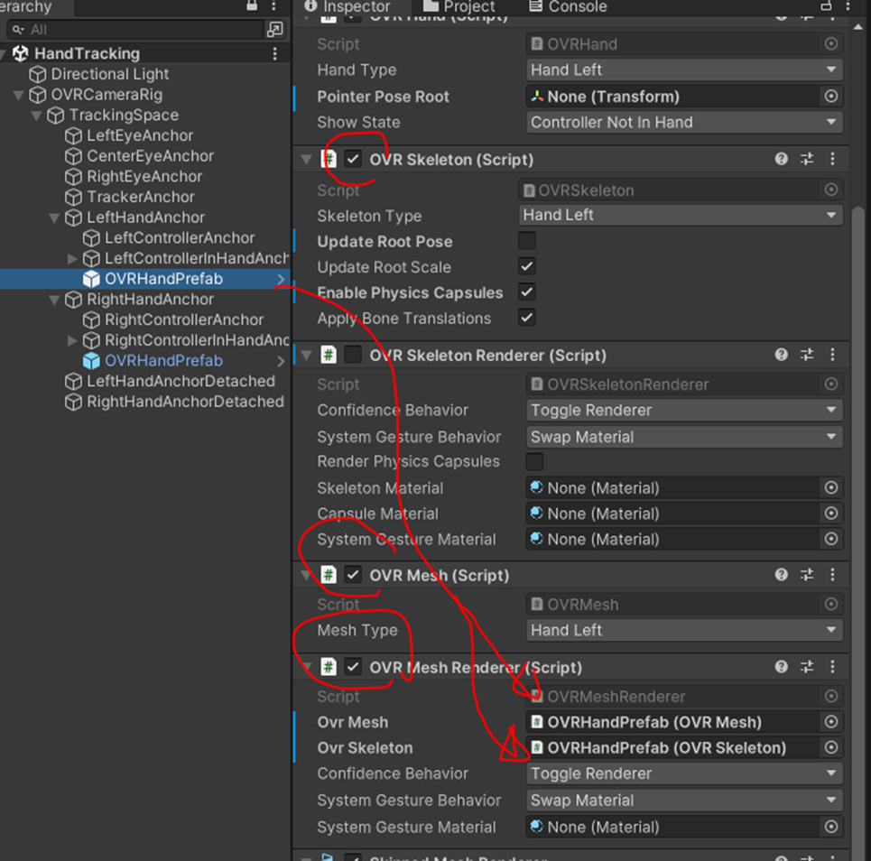Image resolution: width=871 pixels, height=861 pixels.
Task: Open help for OVR Skeleton Renderer
Action: (781, 355)
